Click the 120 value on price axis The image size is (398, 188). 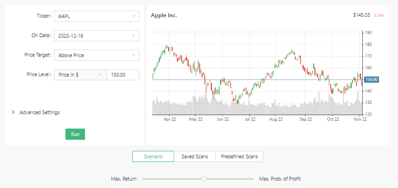(x=368, y=114)
